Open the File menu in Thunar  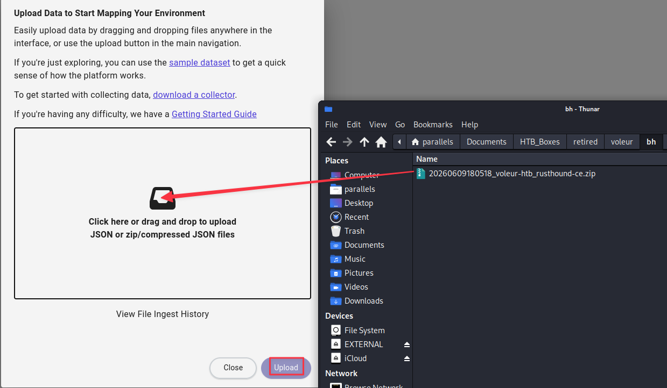[x=332, y=125]
